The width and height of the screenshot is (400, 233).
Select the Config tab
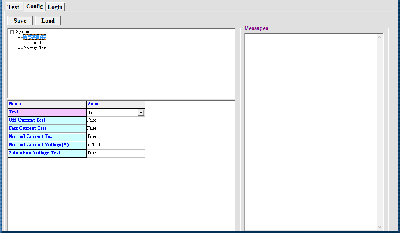pyautogui.click(x=34, y=6)
